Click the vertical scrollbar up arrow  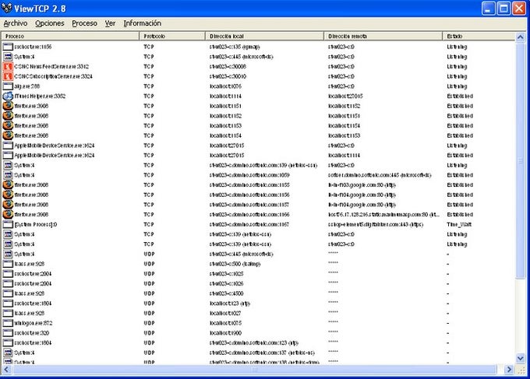pos(521,37)
